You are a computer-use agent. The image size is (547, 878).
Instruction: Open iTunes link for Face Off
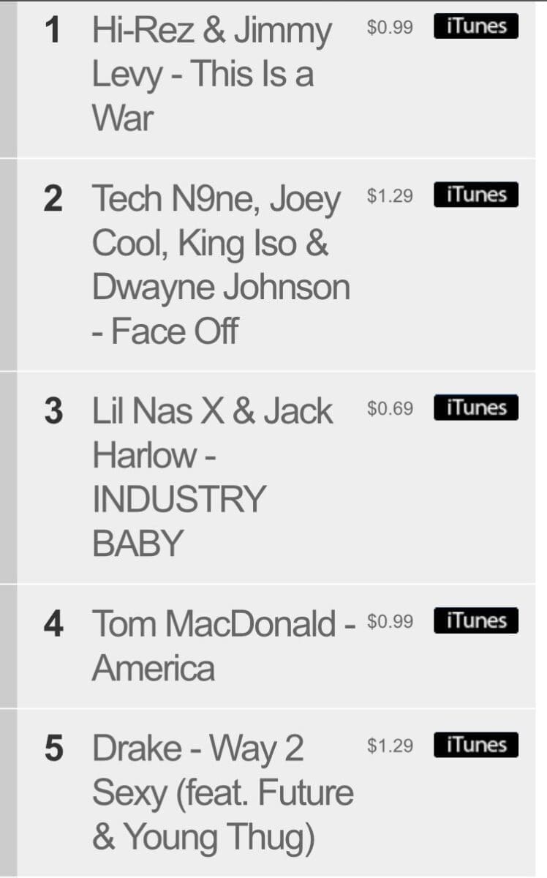click(x=475, y=195)
